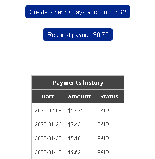Image resolution: width=155 pixels, height=159 pixels.
Task: Select the $13.35 amount cell
Action: [x=79, y=110]
